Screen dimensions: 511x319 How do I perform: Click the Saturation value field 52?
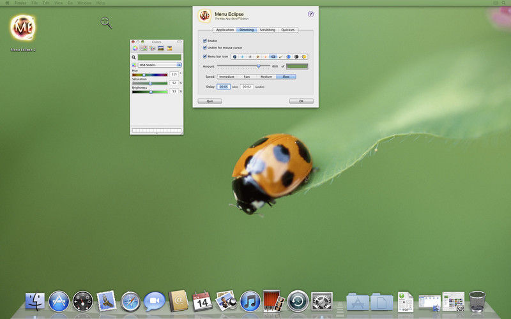pos(174,83)
